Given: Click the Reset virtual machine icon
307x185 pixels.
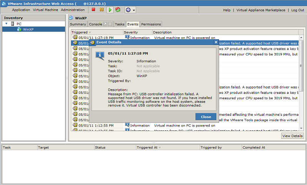Looking at the screenshot, I should pyautogui.click(x=118, y=10).
